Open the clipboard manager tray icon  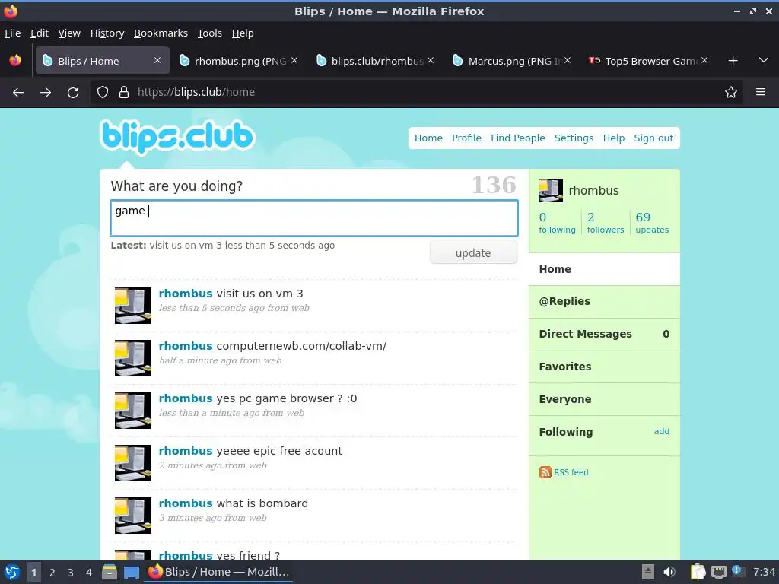[698, 572]
